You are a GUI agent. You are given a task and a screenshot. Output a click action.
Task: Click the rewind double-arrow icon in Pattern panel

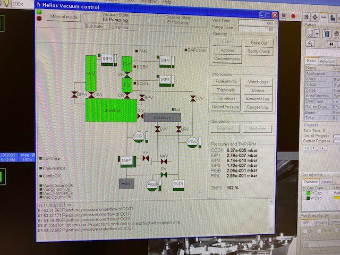point(331,44)
